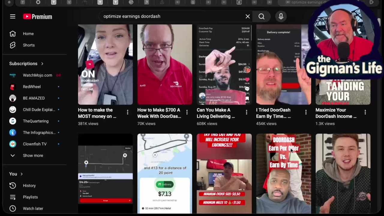
Task: Activate voice search microphone
Action: tap(281, 16)
